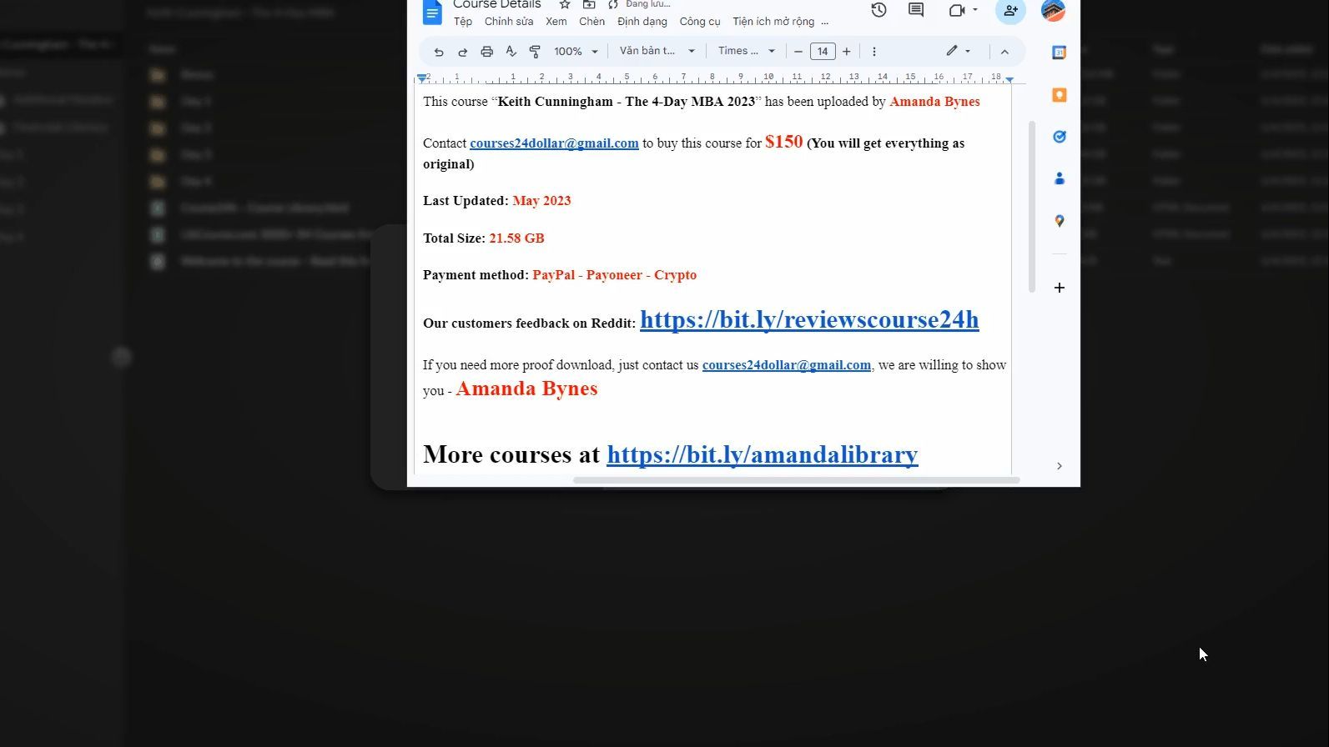Click the first courses24dollar@gmail.com link
Screen dimensions: 1329x747
click(554, 143)
